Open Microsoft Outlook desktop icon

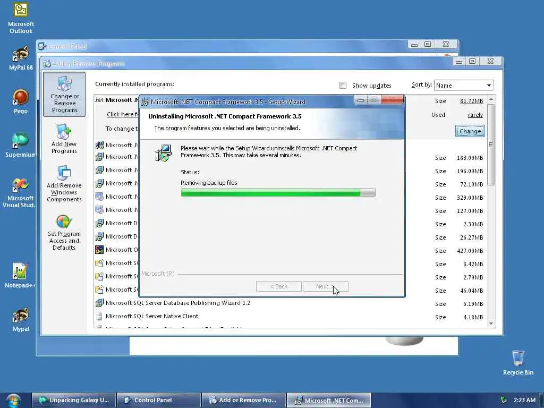21,18
